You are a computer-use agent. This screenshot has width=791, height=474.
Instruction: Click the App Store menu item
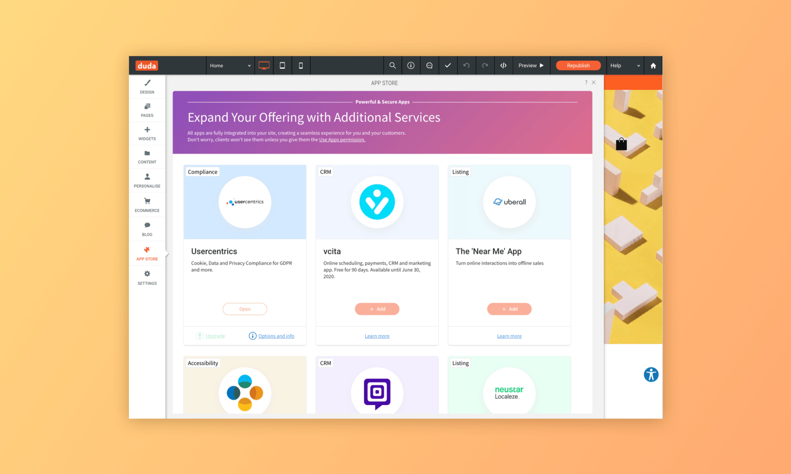click(146, 253)
